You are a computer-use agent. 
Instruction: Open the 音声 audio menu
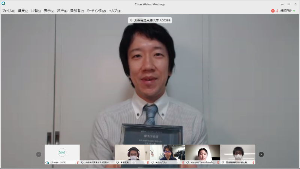(62, 11)
